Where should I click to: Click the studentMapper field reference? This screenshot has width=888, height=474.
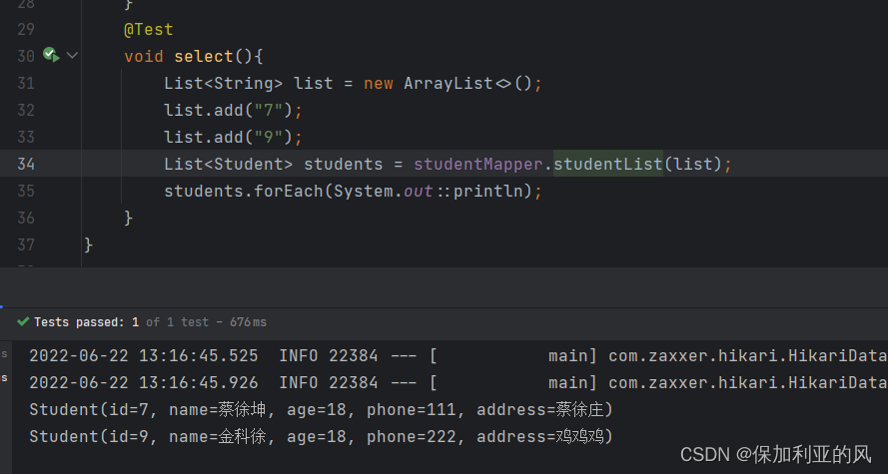[x=478, y=164]
